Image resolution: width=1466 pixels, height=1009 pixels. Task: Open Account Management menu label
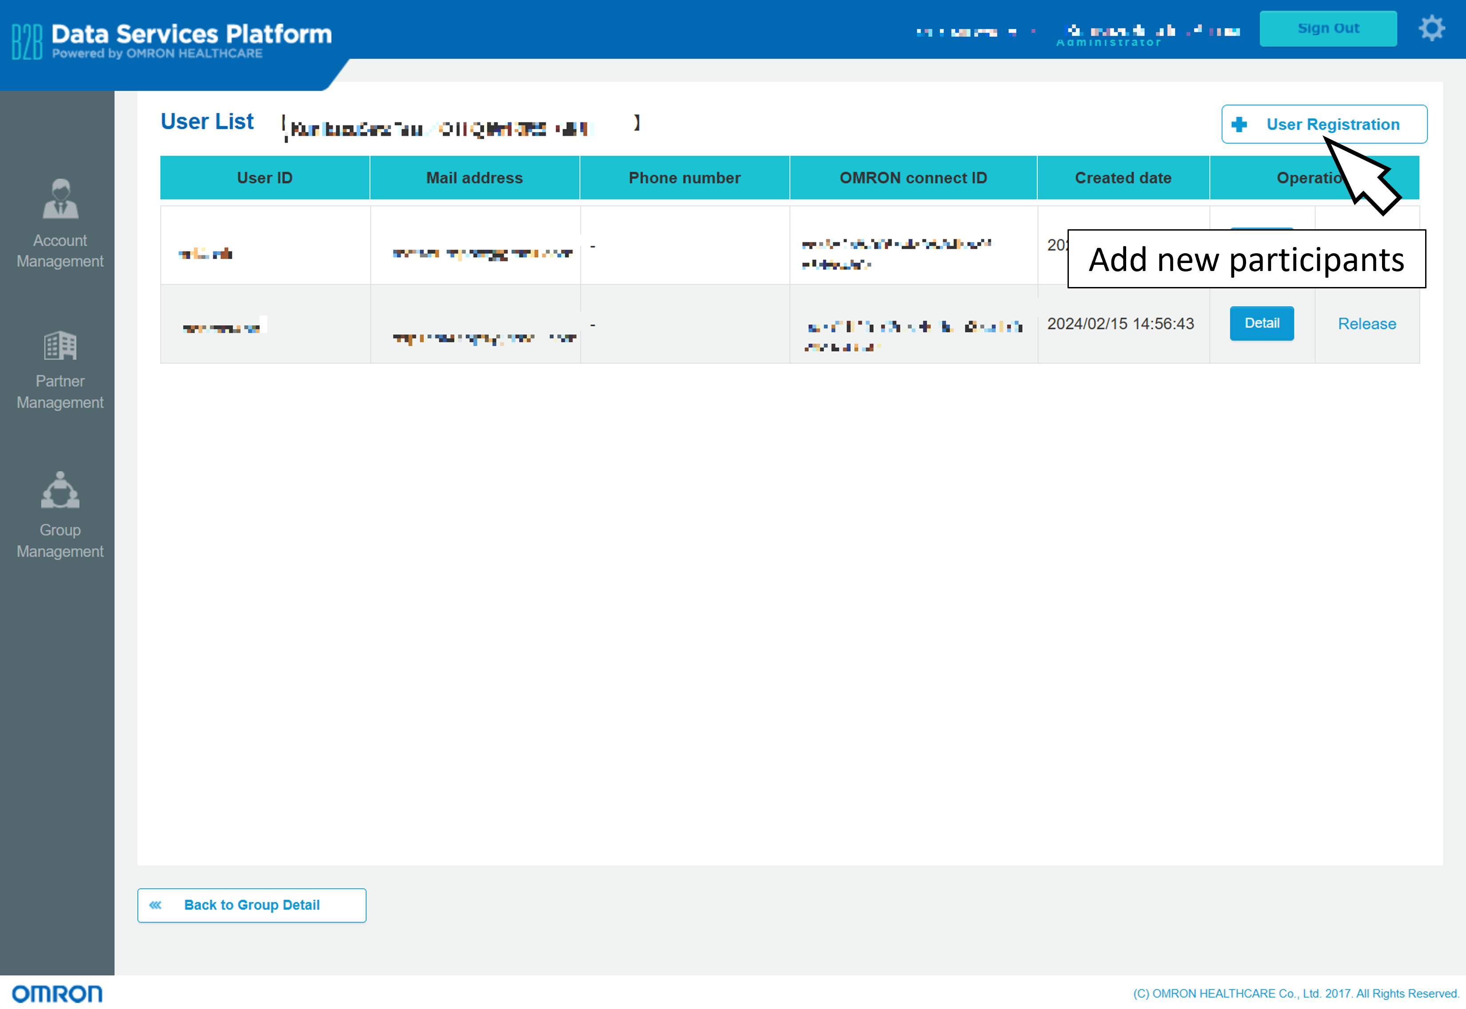pyautogui.click(x=60, y=251)
